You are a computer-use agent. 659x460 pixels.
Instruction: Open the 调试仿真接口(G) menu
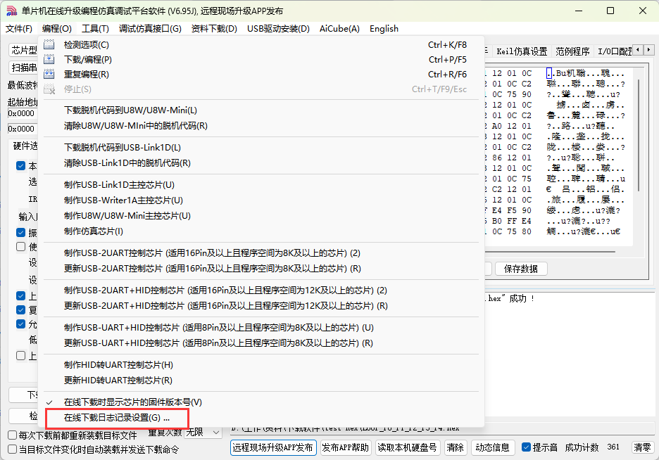(x=150, y=29)
